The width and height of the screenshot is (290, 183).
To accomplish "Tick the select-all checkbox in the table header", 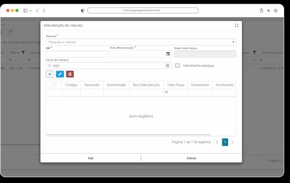I will (x=54, y=85).
